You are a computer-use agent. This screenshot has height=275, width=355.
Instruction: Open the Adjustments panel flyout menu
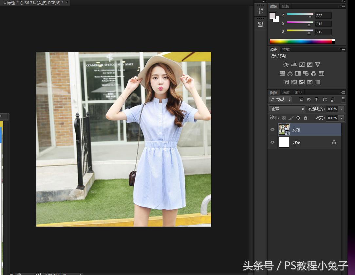pos(343,49)
